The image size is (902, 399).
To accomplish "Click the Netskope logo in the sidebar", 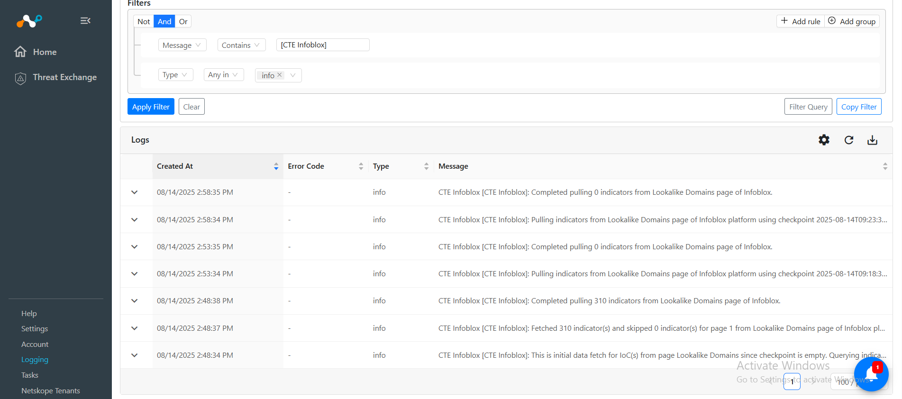I will [29, 21].
